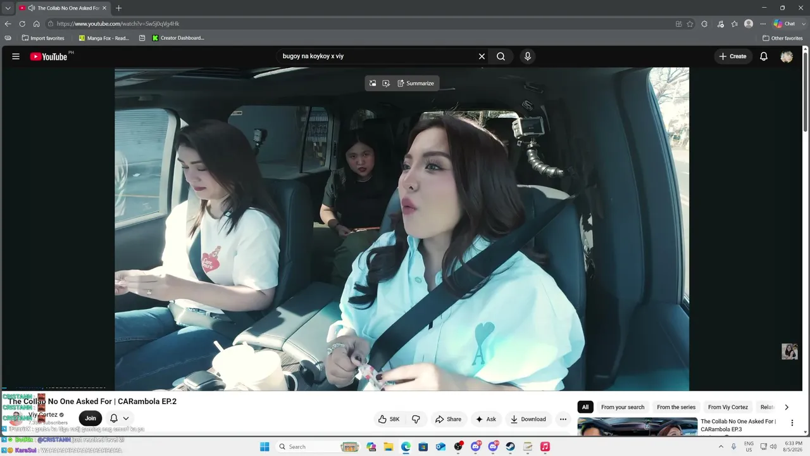This screenshot has height=456, width=810.
Task: Add this page to favorites star
Action: coord(690,24)
